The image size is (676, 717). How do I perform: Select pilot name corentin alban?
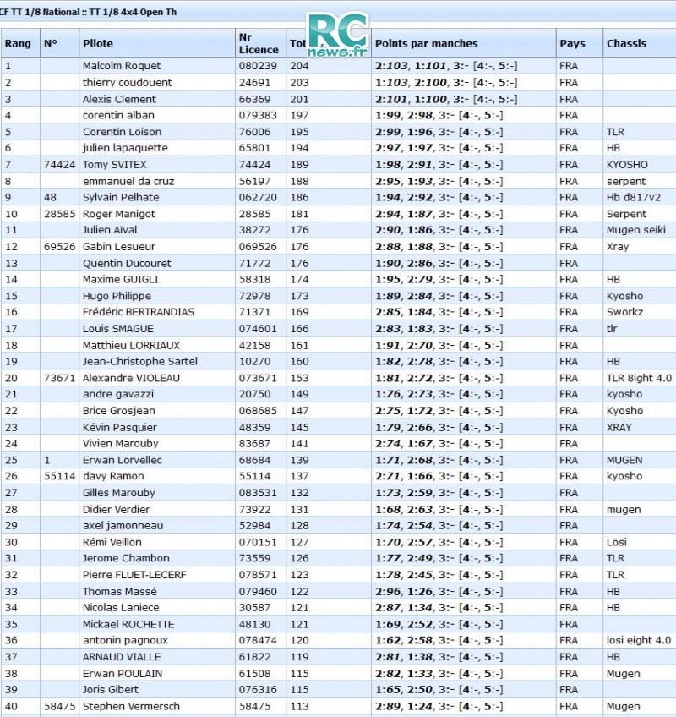[x=118, y=115]
